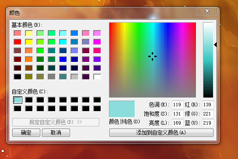Viewport: 238px width, 159px height.
Task: Choose the black swatch in basic colors
Action: [17, 77]
